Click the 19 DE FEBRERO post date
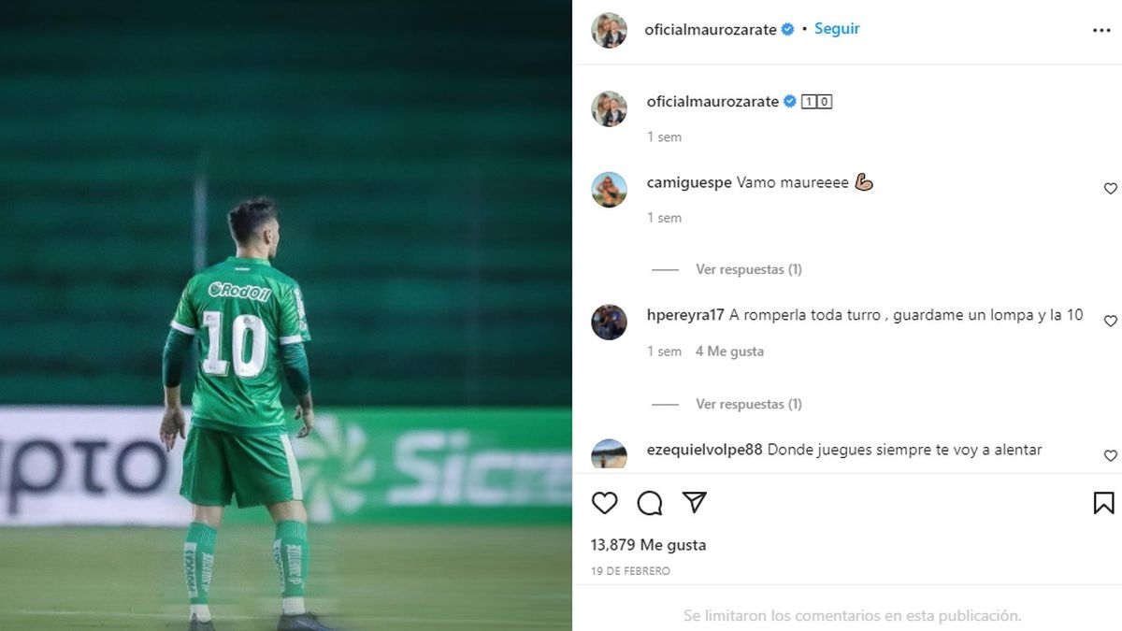The height and width of the screenshot is (631, 1122). point(630,571)
